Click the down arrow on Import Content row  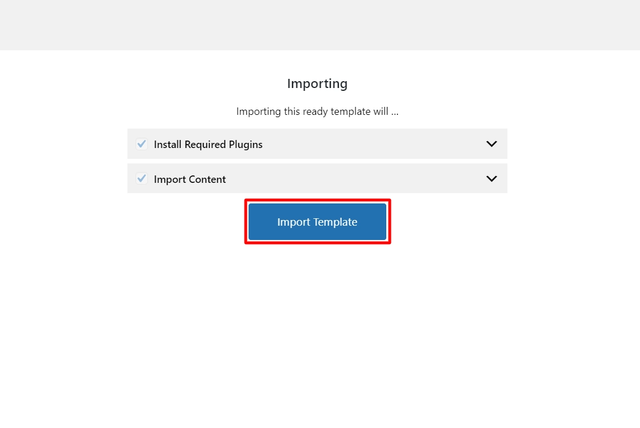491,178
